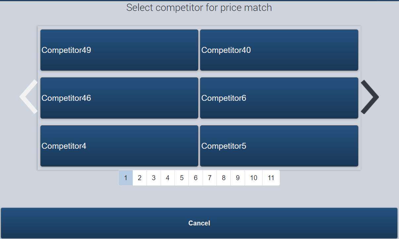Go to page 8
Image resolution: width=399 pixels, height=239 pixels.
(x=224, y=178)
